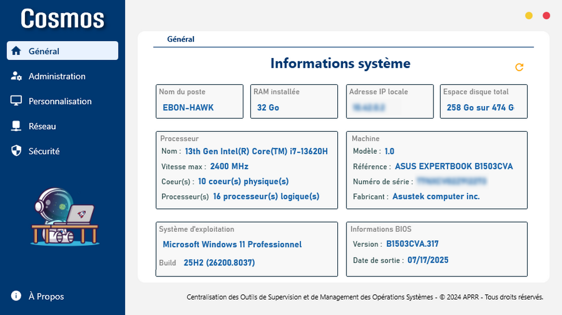Click the Espace disque total value
The height and width of the screenshot is (315, 562).
click(x=480, y=107)
